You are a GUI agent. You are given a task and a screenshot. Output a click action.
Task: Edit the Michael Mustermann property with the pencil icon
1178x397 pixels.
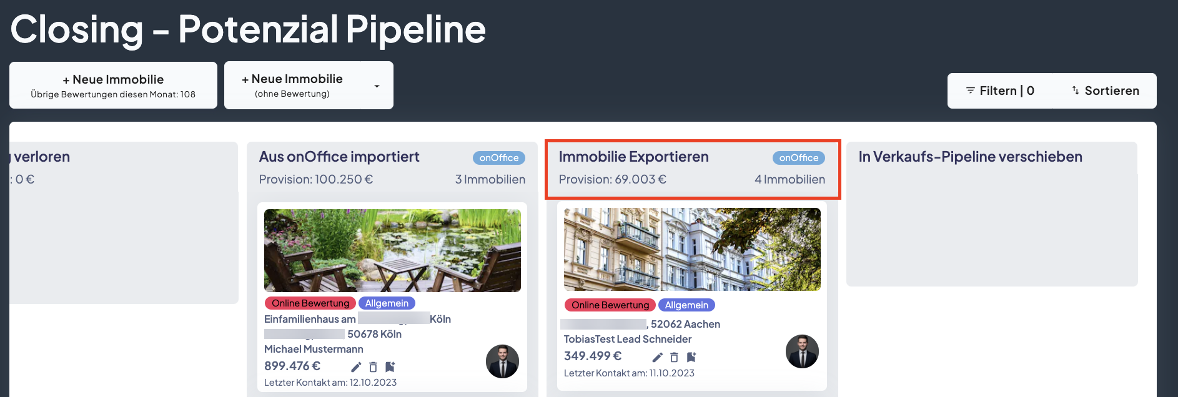click(x=355, y=367)
